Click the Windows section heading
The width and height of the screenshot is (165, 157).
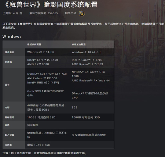(x=12, y=37)
